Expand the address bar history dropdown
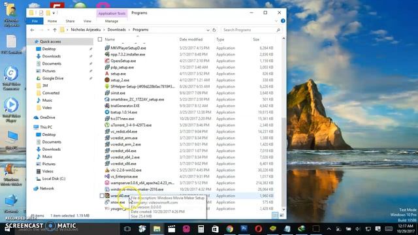 click(x=208, y=30)
